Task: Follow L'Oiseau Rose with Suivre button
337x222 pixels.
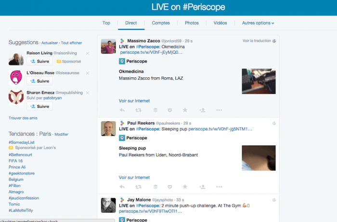Action: point(39,81)
